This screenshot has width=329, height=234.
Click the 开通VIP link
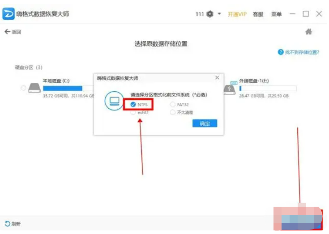(x=237, y=14)
